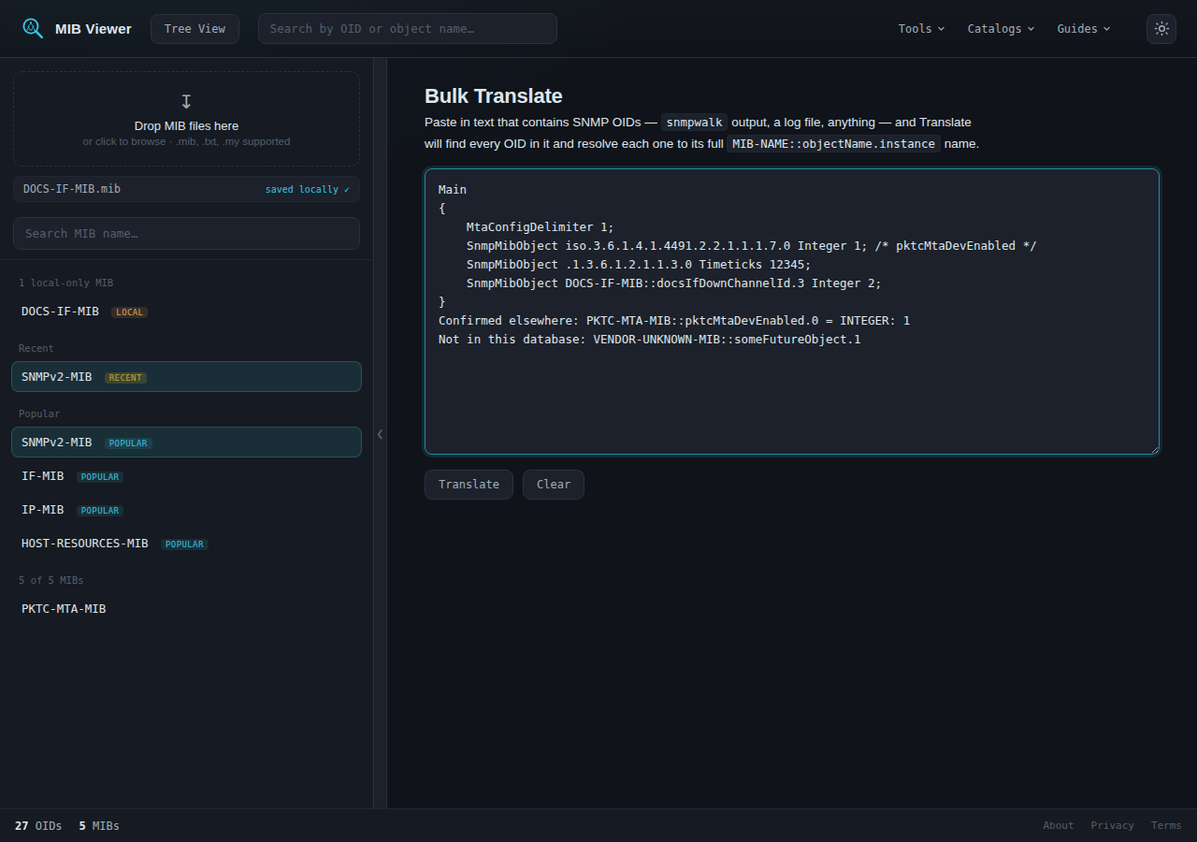The width and height of the screenshot is (1197, 842).
Task: Open IF-MIB in the list
Action: (186, 476)
